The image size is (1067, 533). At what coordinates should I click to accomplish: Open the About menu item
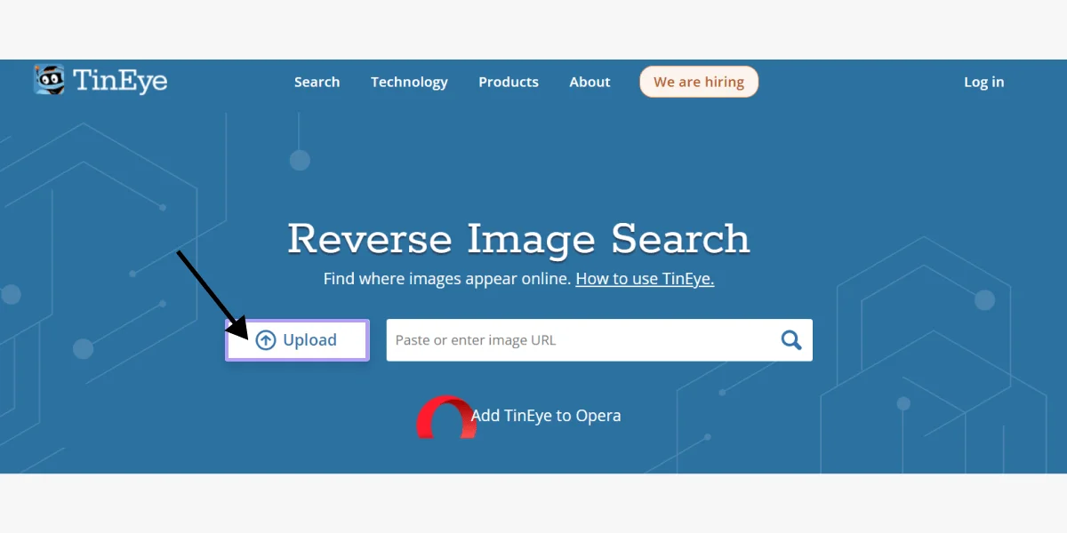[590, 82]
